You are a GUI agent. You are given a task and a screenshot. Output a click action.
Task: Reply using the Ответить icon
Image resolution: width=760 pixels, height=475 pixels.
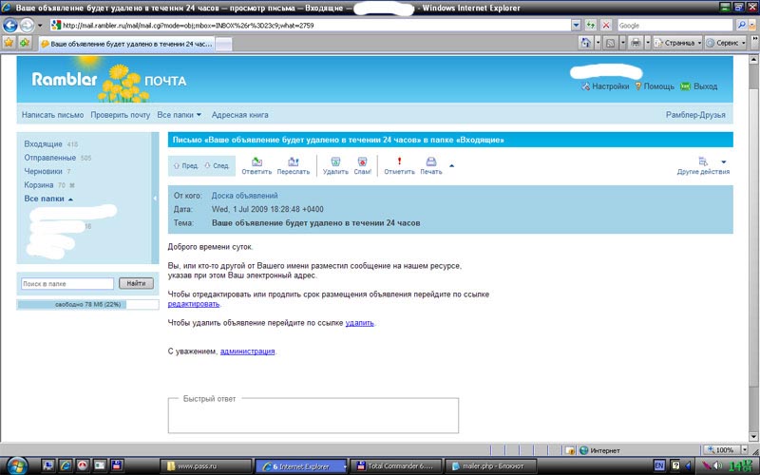coord(256,165)
